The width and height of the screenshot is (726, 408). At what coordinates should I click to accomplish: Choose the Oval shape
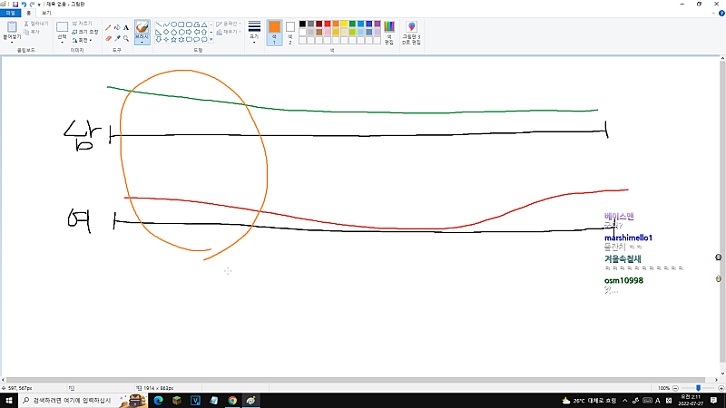tap(173, 24)
